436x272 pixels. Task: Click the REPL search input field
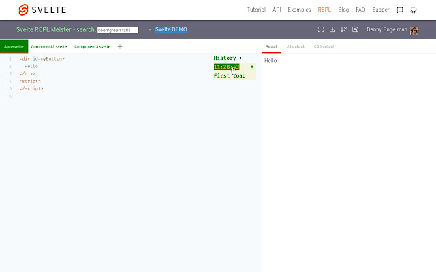tap(118, 30)
